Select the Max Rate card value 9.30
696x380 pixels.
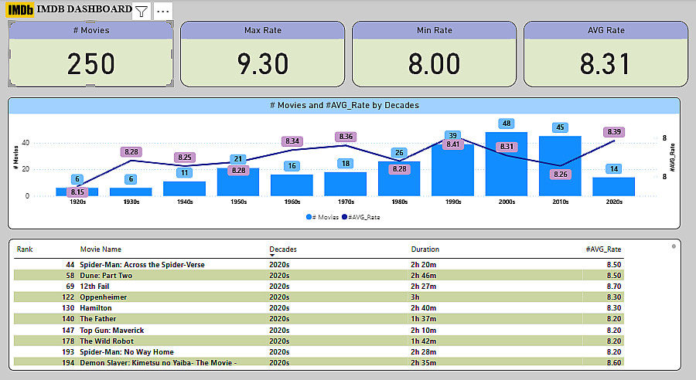[263, 63]
